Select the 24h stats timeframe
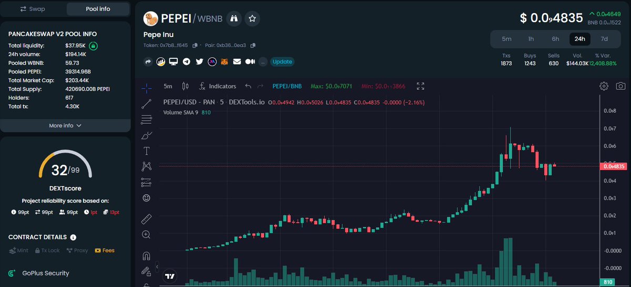Image resolution: width=631 pixels, height=287 pixels. [x=580, y=39]
